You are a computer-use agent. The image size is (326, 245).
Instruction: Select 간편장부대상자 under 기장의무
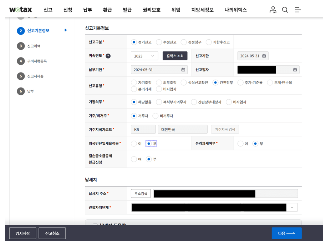point(194,102)
